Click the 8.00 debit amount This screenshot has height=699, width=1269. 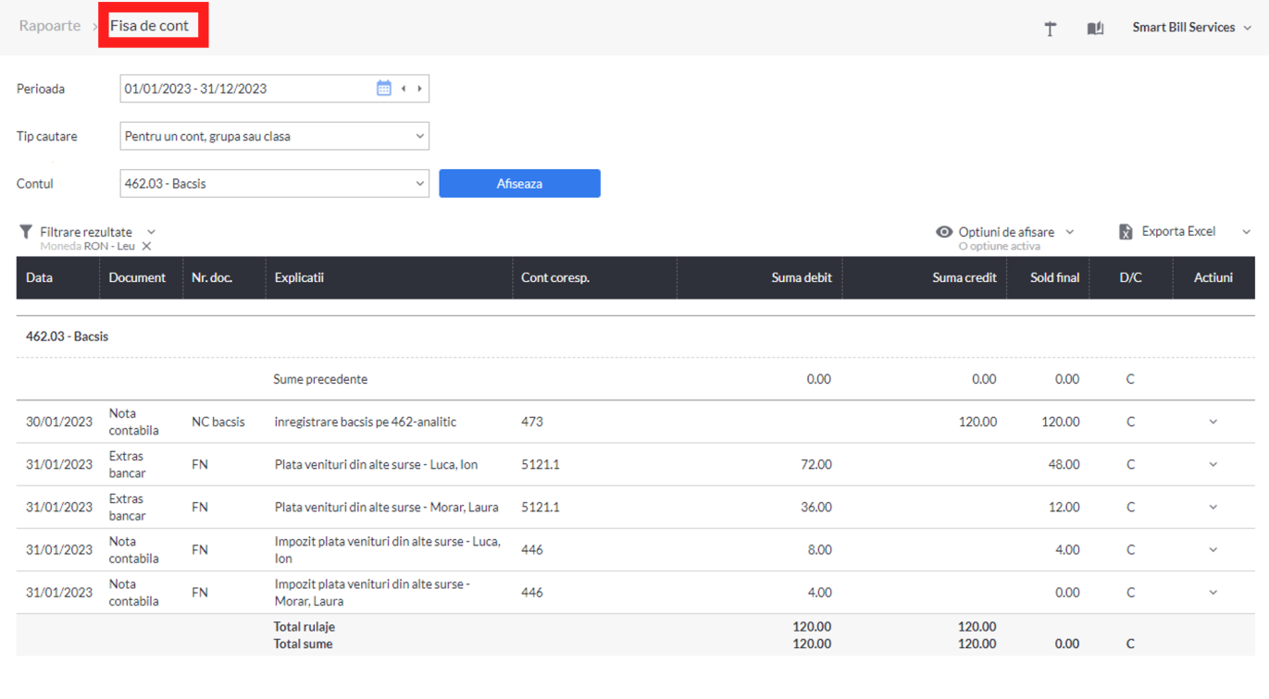(819, 549)
